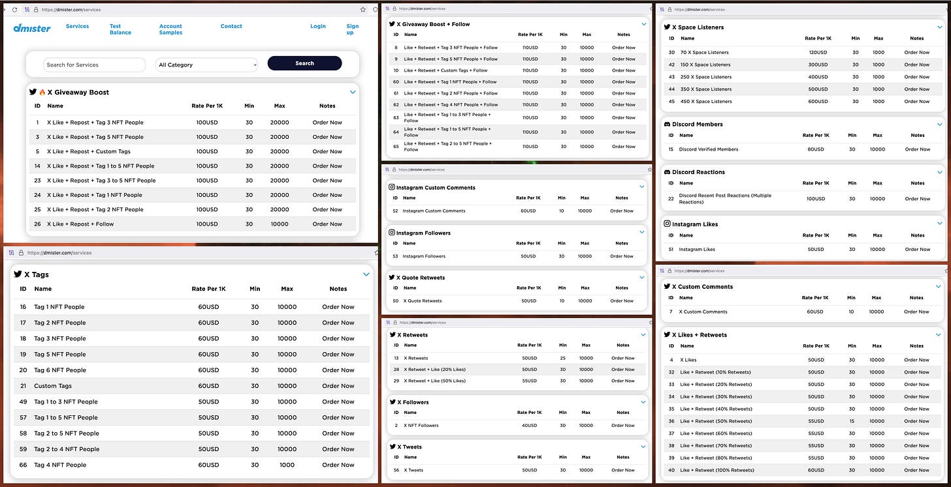Click the bird icon beside X Custom Comments
Screen dimensions: 951x487
point(667,286)
